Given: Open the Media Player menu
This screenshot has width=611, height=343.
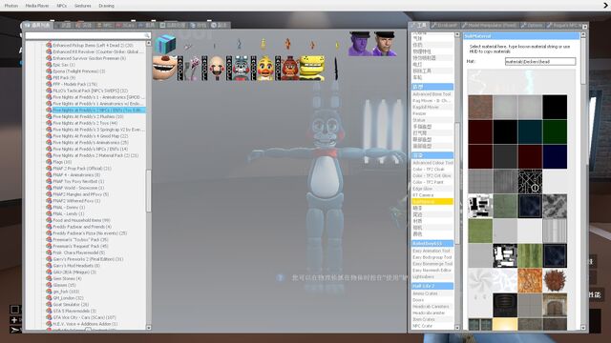Looking at the screenshot, I should pyautogui.click(x=37, y=6).
